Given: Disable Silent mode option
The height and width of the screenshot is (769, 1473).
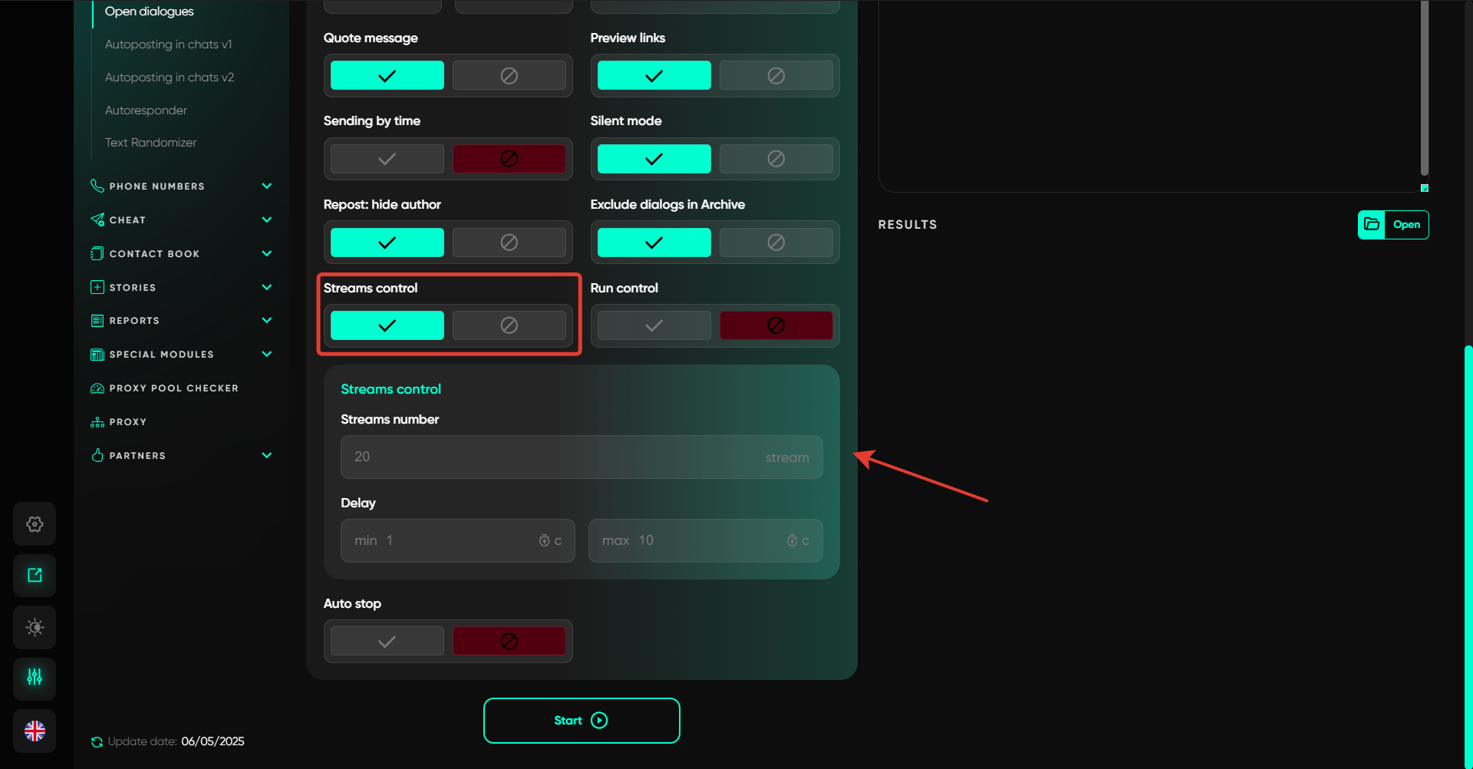Looking at the screenshot, I should (x=776, y=159).
